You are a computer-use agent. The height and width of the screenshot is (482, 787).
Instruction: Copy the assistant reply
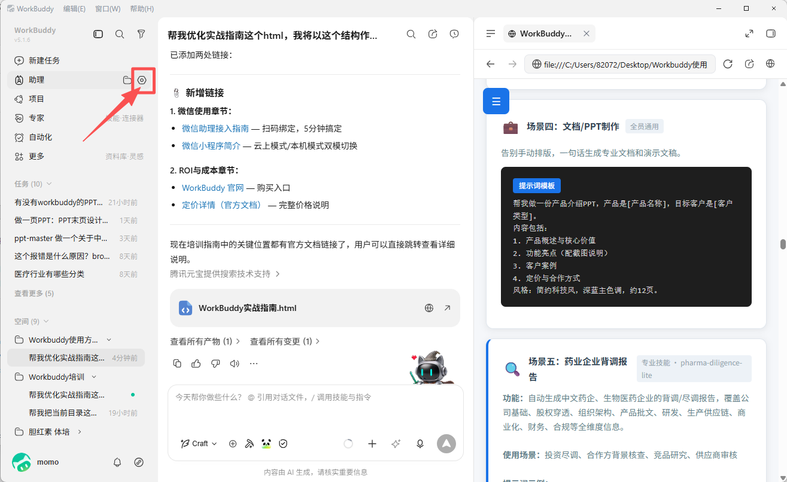177,364
